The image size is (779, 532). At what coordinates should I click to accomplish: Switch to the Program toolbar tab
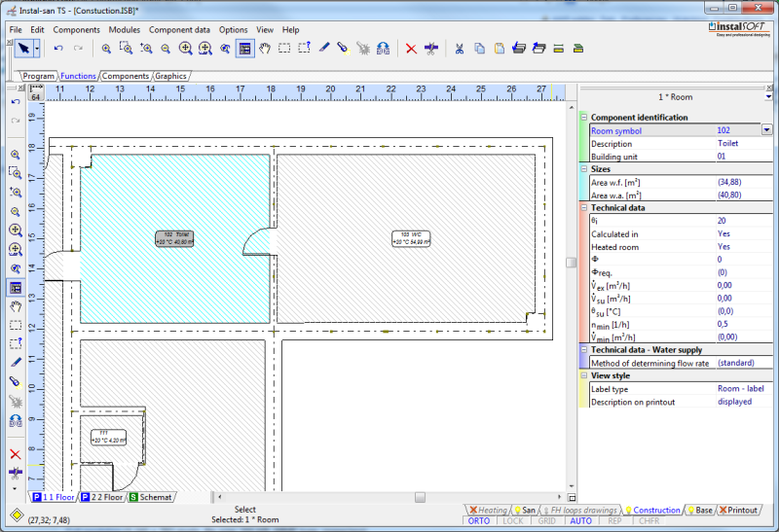(x=38, y=76)
